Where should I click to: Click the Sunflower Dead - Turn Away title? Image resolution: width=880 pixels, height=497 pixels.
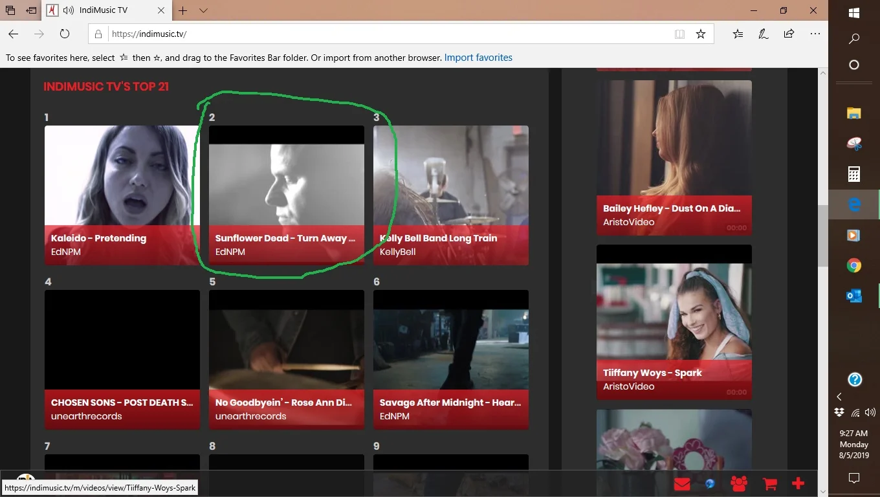tap(285, 238)
